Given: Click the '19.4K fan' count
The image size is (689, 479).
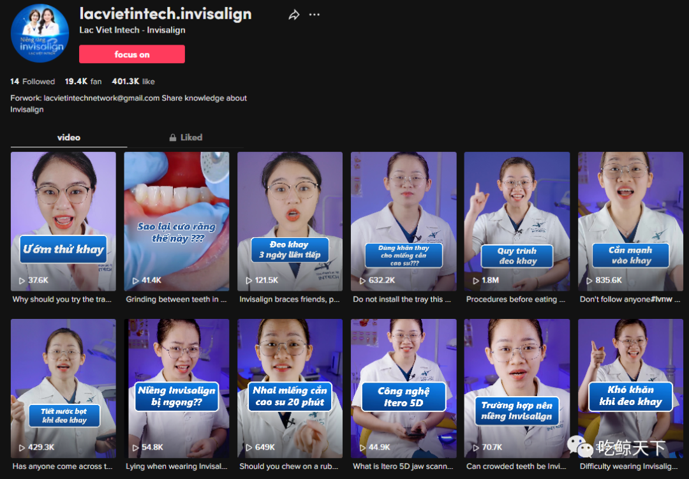Looking at the screenshot, I should [83, 81].
